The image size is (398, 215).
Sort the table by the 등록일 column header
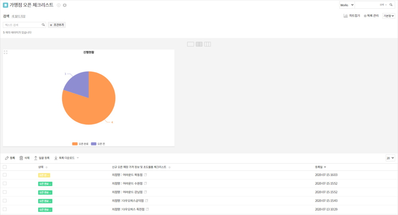tap(320, 167)
